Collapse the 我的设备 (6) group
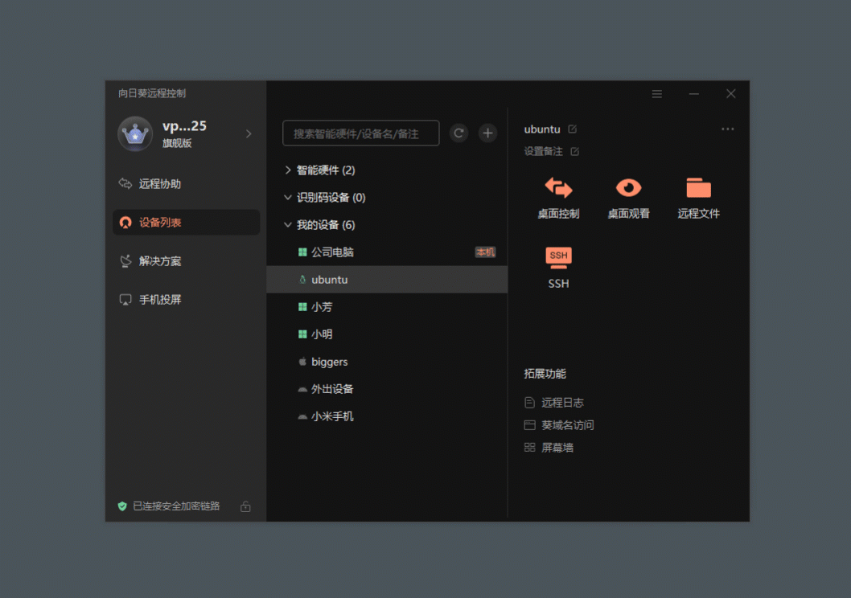 click(289, 225)
